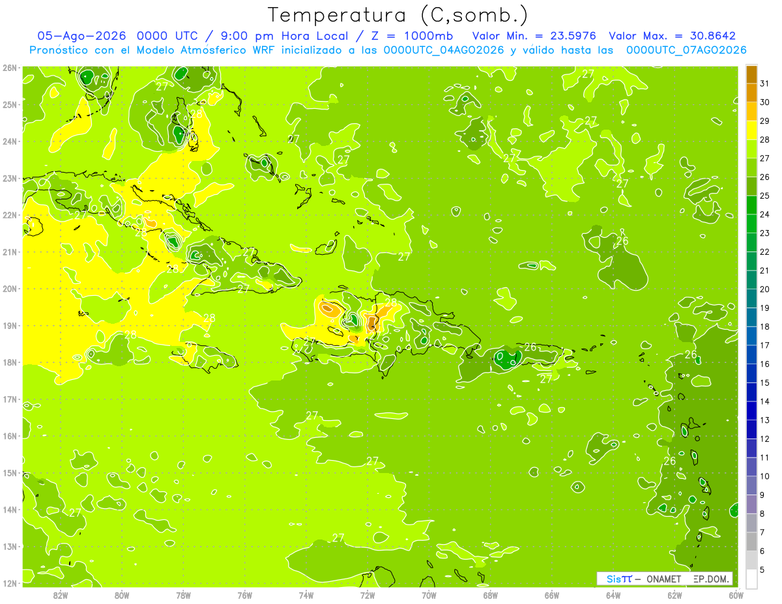Click the longitude axis label "74W"
This screenshot has width=782, height=604.
(x=306, y=595)
